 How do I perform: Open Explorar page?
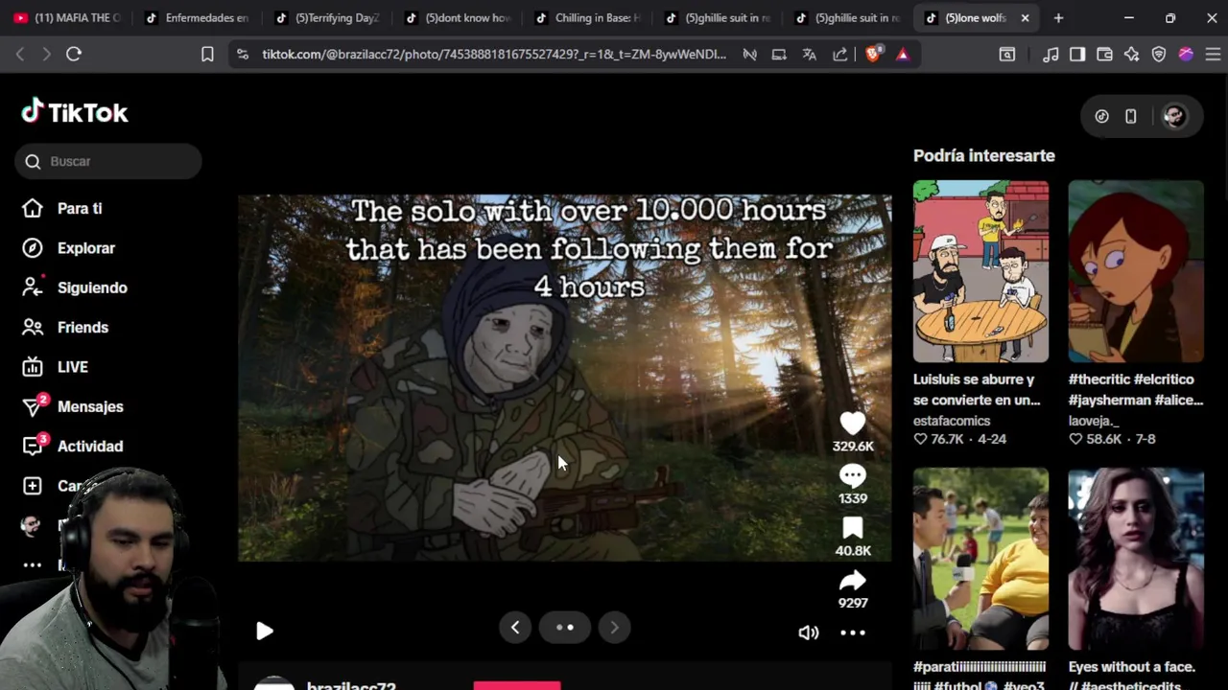click(85, 248)
